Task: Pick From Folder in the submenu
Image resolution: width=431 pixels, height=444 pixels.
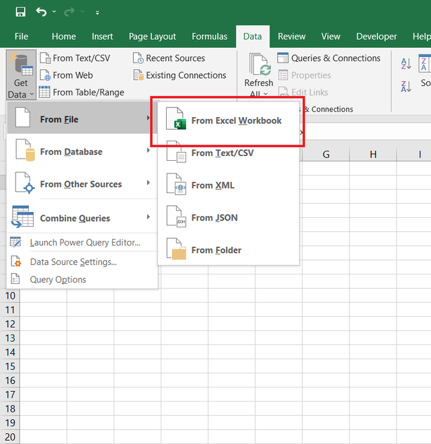Action: [x=216, y=250]
